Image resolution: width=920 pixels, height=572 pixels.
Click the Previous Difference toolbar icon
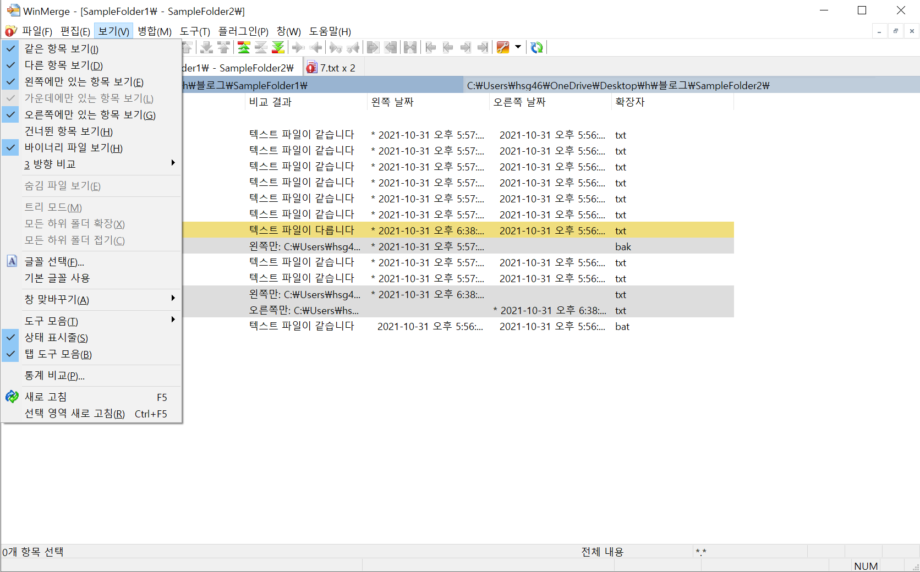223,47
